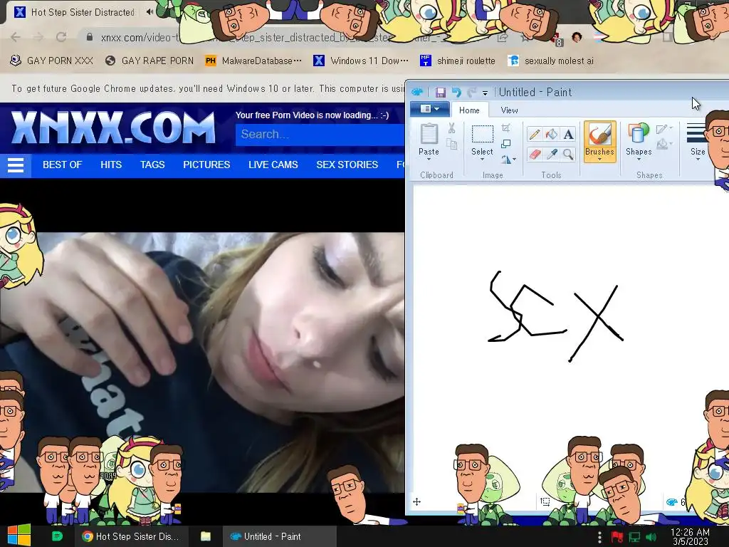Select the Fill with color bucket

pos(552,135)
